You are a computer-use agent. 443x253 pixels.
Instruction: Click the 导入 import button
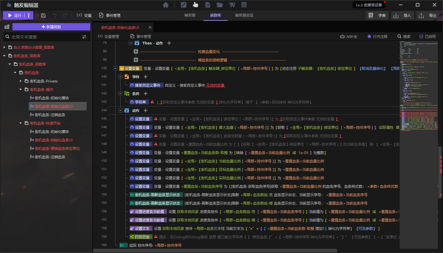pos(403,15)
